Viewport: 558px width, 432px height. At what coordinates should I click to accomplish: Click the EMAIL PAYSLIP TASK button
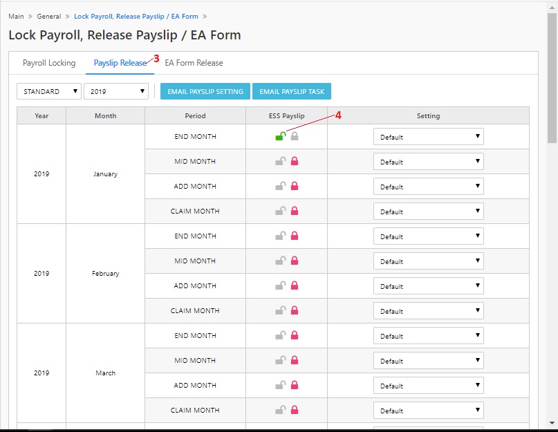point(292,91)
